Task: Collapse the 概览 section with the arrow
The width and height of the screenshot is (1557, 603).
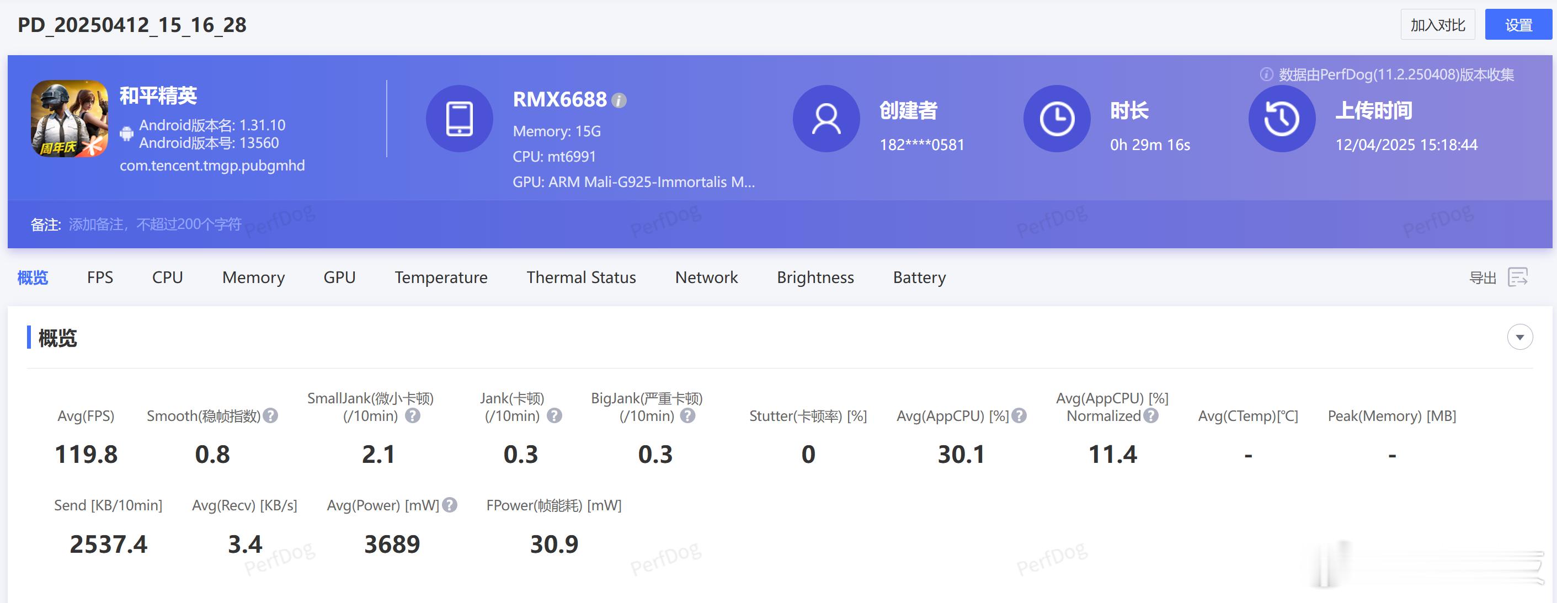Action: click(1519, 337)
